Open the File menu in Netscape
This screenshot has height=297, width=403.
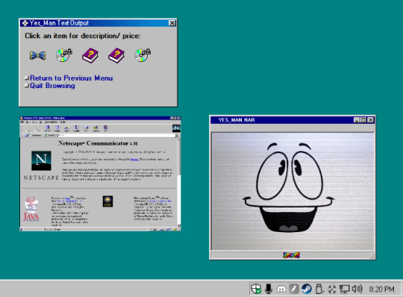click(x=22, y=122)
